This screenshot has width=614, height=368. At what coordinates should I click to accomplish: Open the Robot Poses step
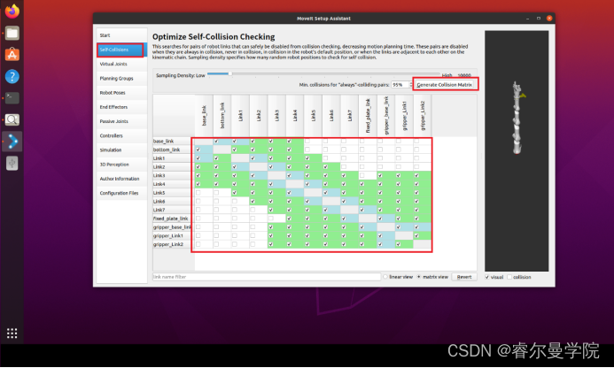tap(121, 93)
